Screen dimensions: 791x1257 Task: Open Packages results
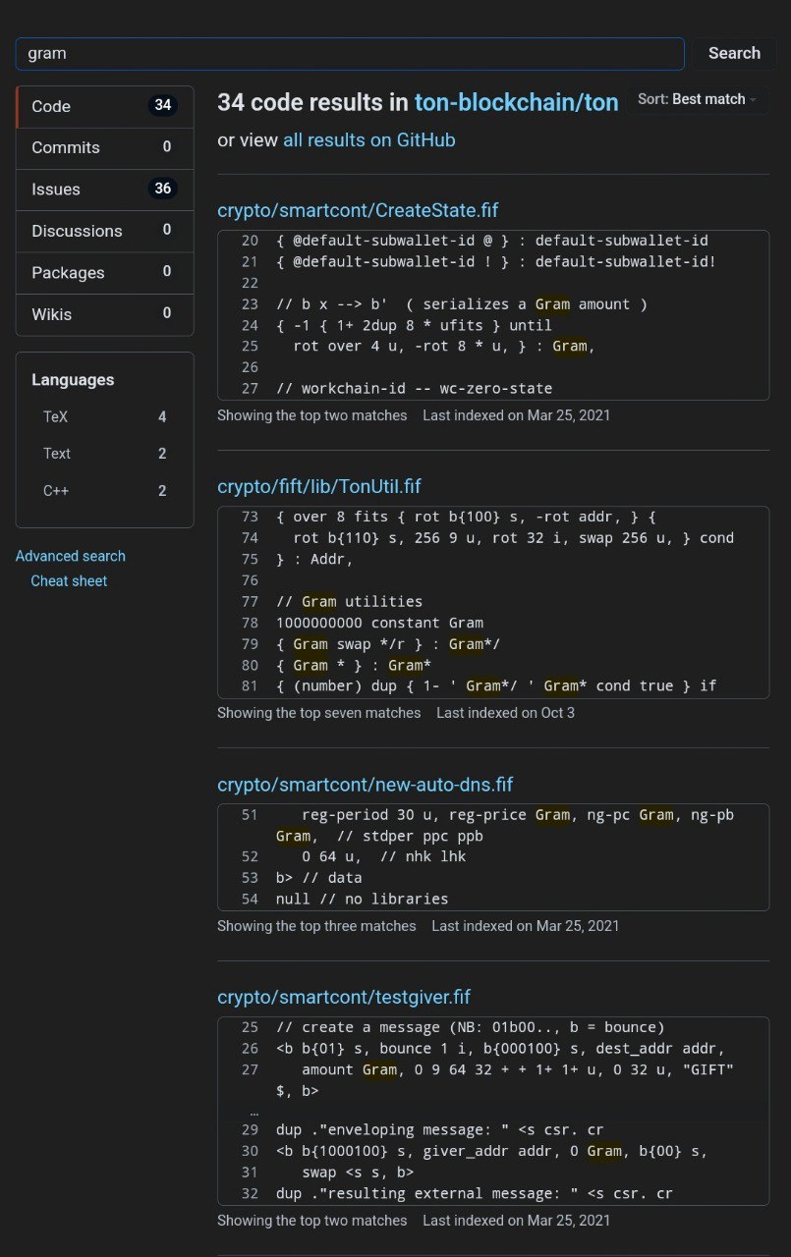pos(105,272)
